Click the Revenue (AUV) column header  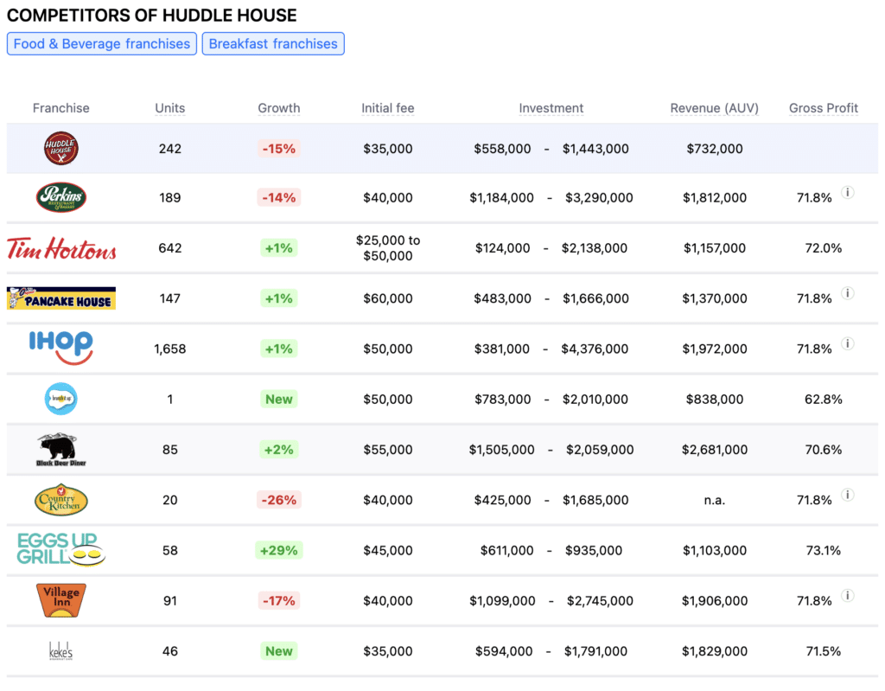tap(714, 108)
